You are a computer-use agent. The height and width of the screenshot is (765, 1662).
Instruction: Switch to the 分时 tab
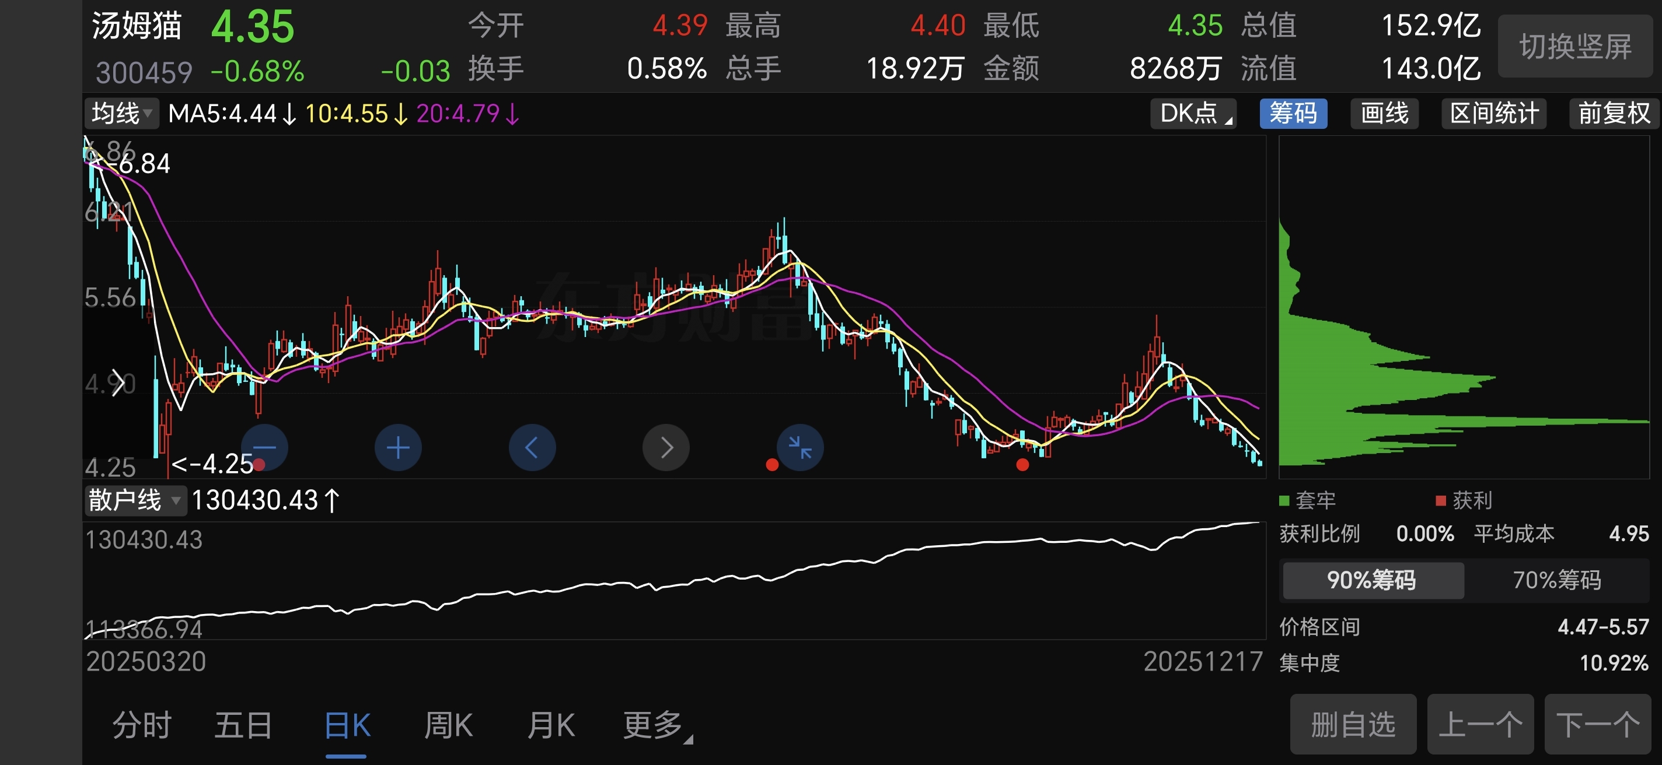point(142,725)
